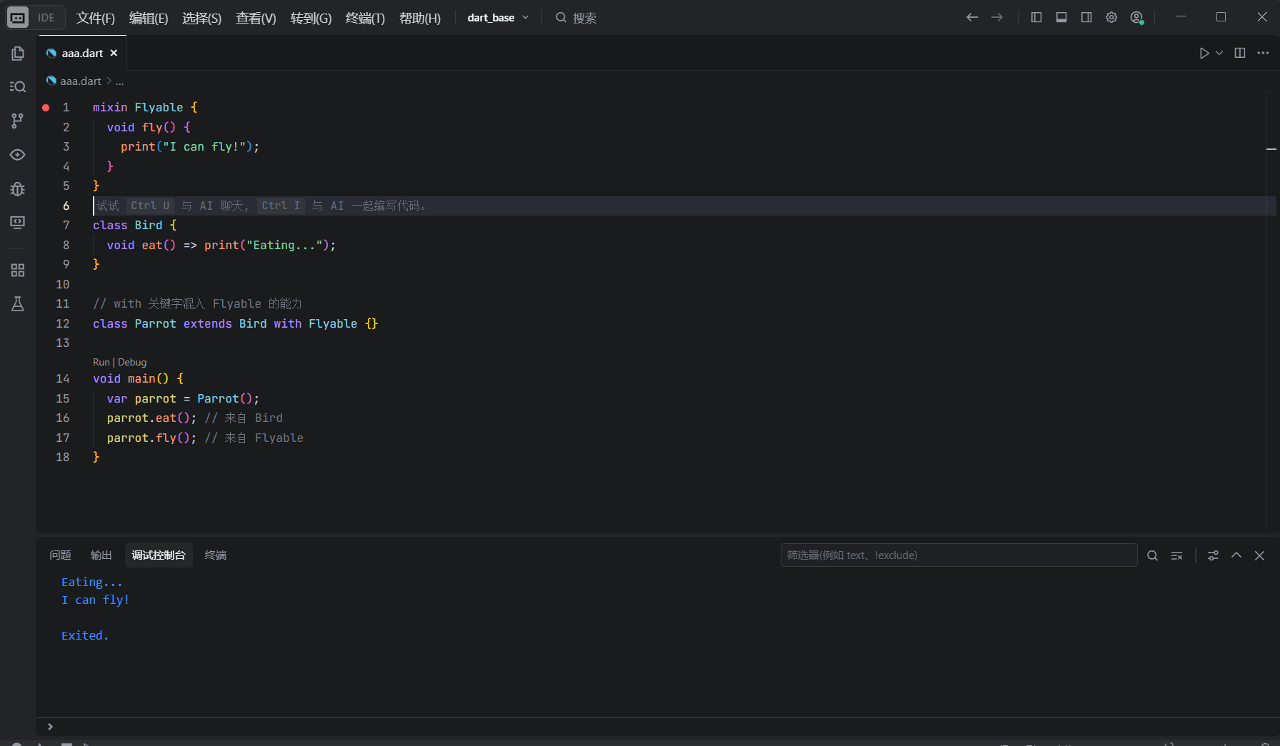Open the 终端(T) menu
1280x746 pixels.
365,18
